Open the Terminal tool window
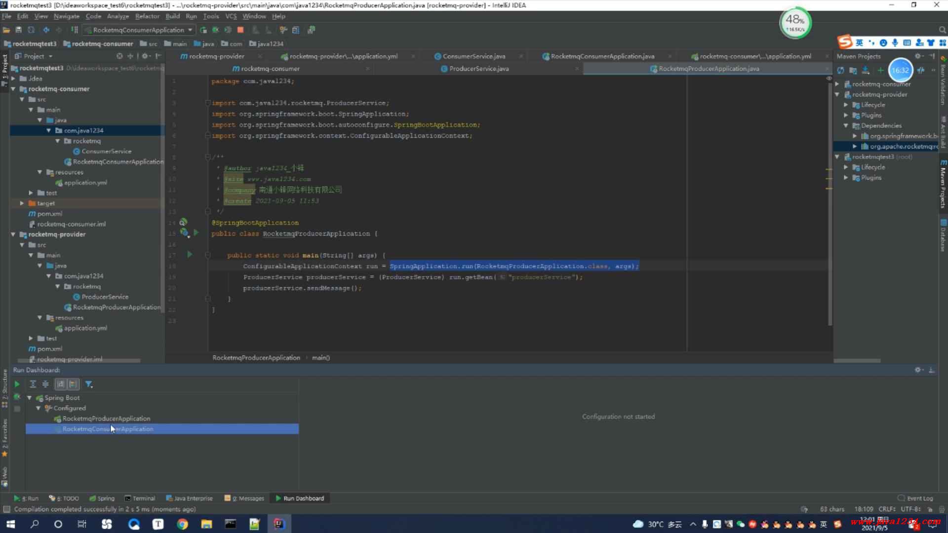The height and width of the screenshot is (533, 948). [140, 498]
